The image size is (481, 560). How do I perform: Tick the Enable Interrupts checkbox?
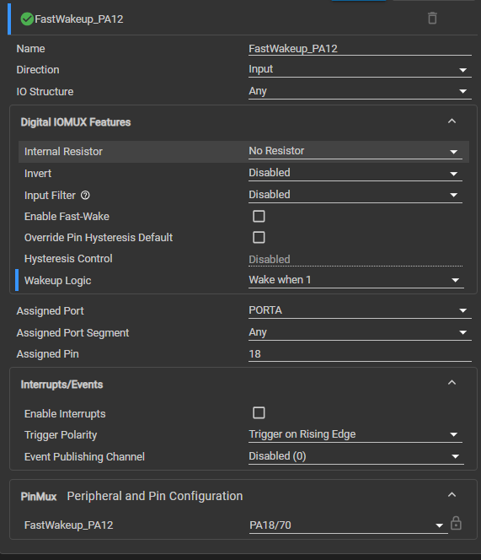pos(259,412)
